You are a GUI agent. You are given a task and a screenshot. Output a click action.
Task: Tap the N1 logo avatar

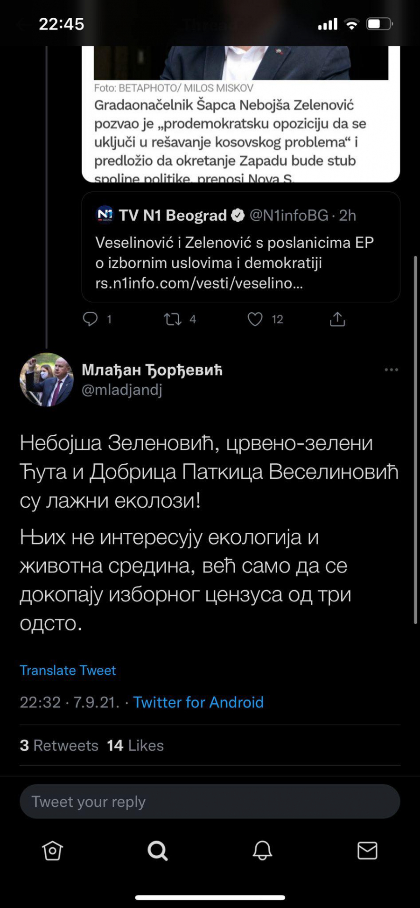coord(105,215)
